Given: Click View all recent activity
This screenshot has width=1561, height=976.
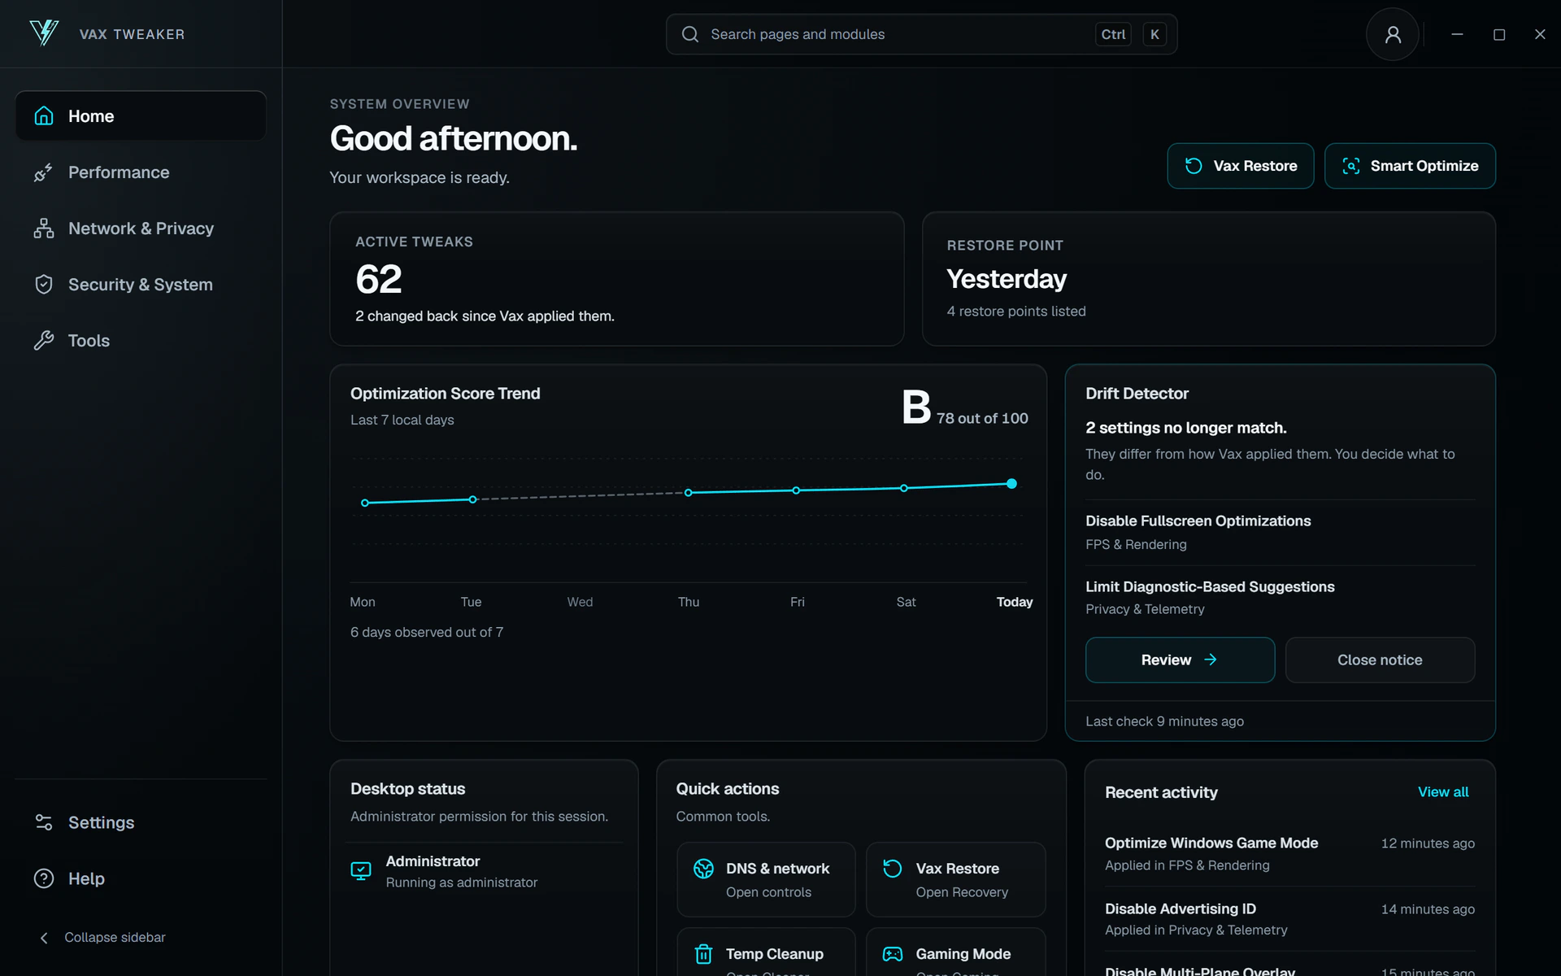Looking at the screenshot, I should [x=1443, y=792].
